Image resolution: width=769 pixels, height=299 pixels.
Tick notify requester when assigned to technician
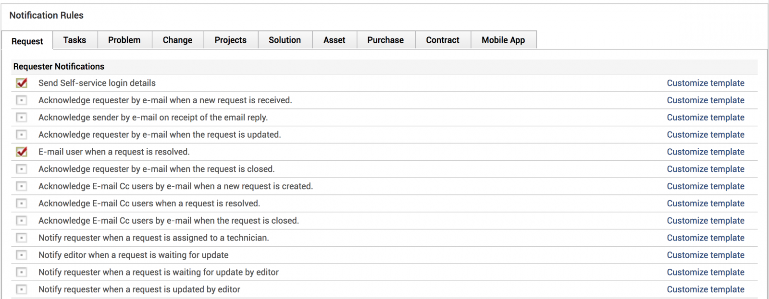pyautogui.click(x=22, y=238)
